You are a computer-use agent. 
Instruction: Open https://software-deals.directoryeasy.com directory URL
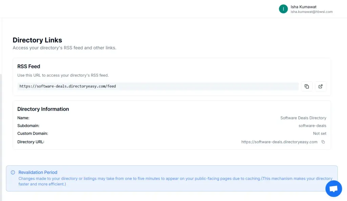tap(279, 142)
